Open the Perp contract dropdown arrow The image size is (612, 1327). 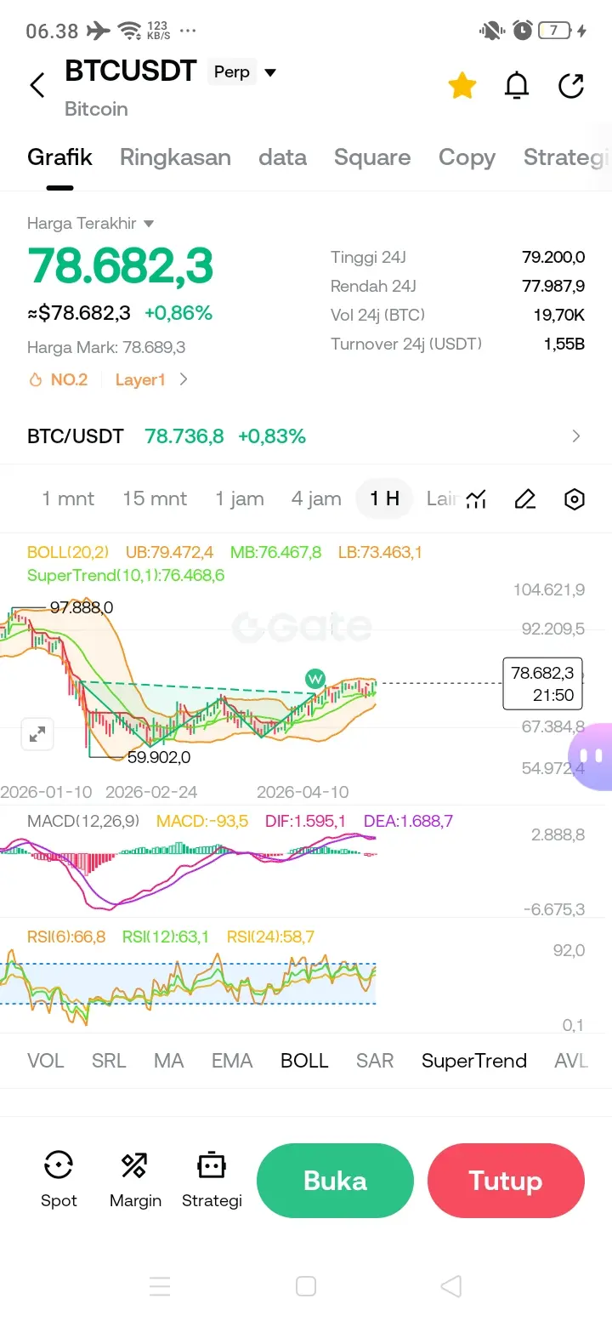coord(270,72)
